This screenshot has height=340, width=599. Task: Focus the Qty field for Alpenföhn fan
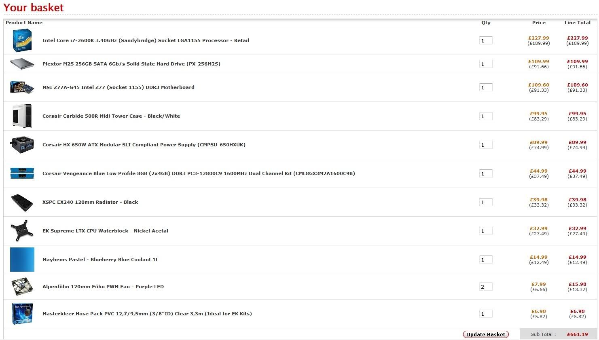tap(486, 287)
